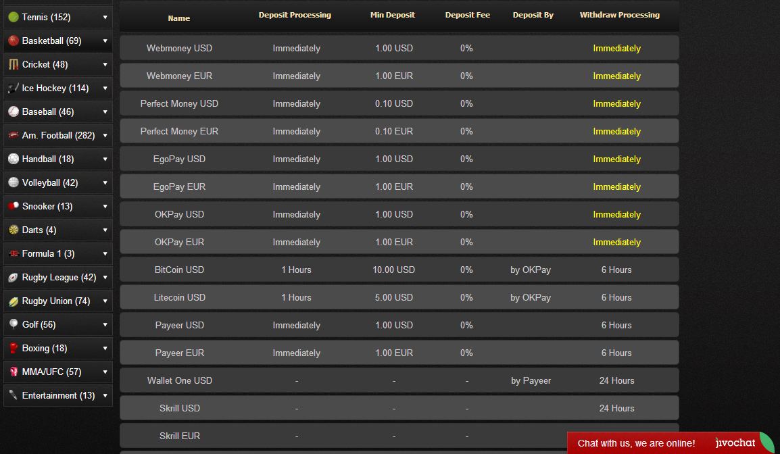Select the Litecoin USD name
Viewport: 780px width, 454px height.
click(179, 297)
